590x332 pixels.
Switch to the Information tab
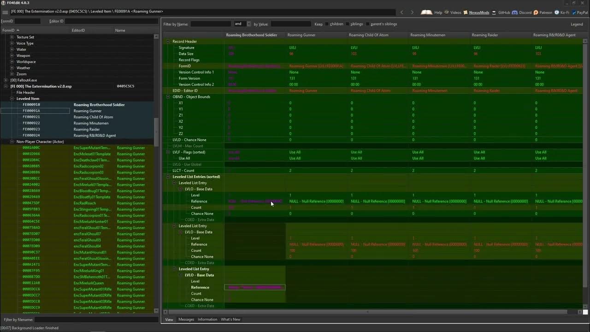[207, 319]
